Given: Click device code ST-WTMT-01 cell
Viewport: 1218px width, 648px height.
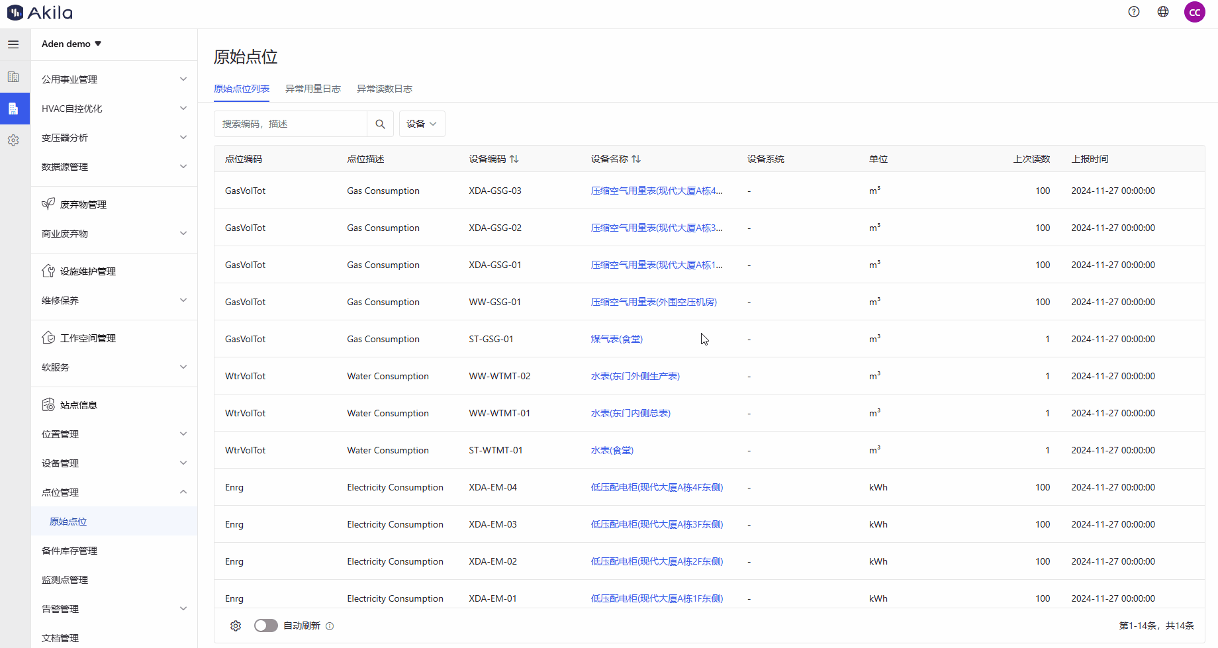Looking at the screenshot, I should pos(496,450).
